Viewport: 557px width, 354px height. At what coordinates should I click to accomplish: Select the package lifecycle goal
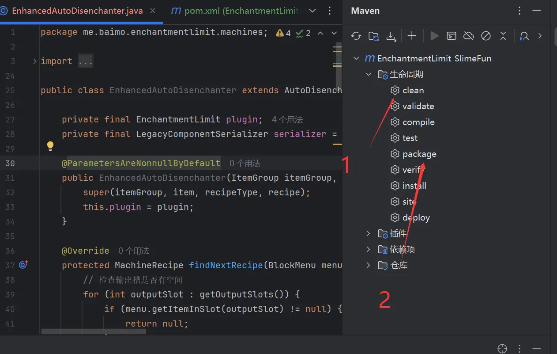point(419,154)
